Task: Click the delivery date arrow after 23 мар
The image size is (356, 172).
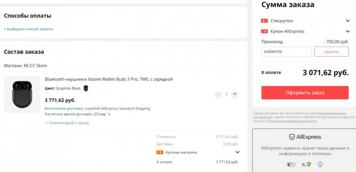Action: (x=110, y=114)
